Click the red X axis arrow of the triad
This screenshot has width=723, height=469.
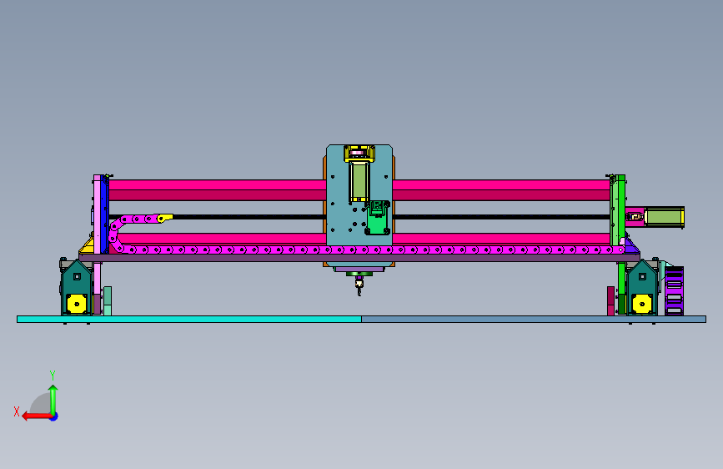[36, 416]
